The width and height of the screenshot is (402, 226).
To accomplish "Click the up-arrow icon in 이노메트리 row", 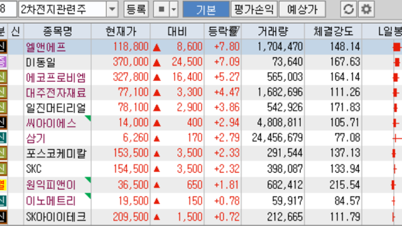I will (x=156, y=202).
